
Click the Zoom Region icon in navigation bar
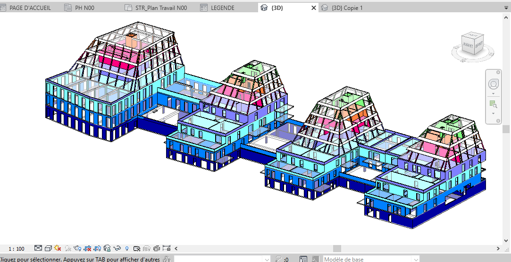(493, 104)
